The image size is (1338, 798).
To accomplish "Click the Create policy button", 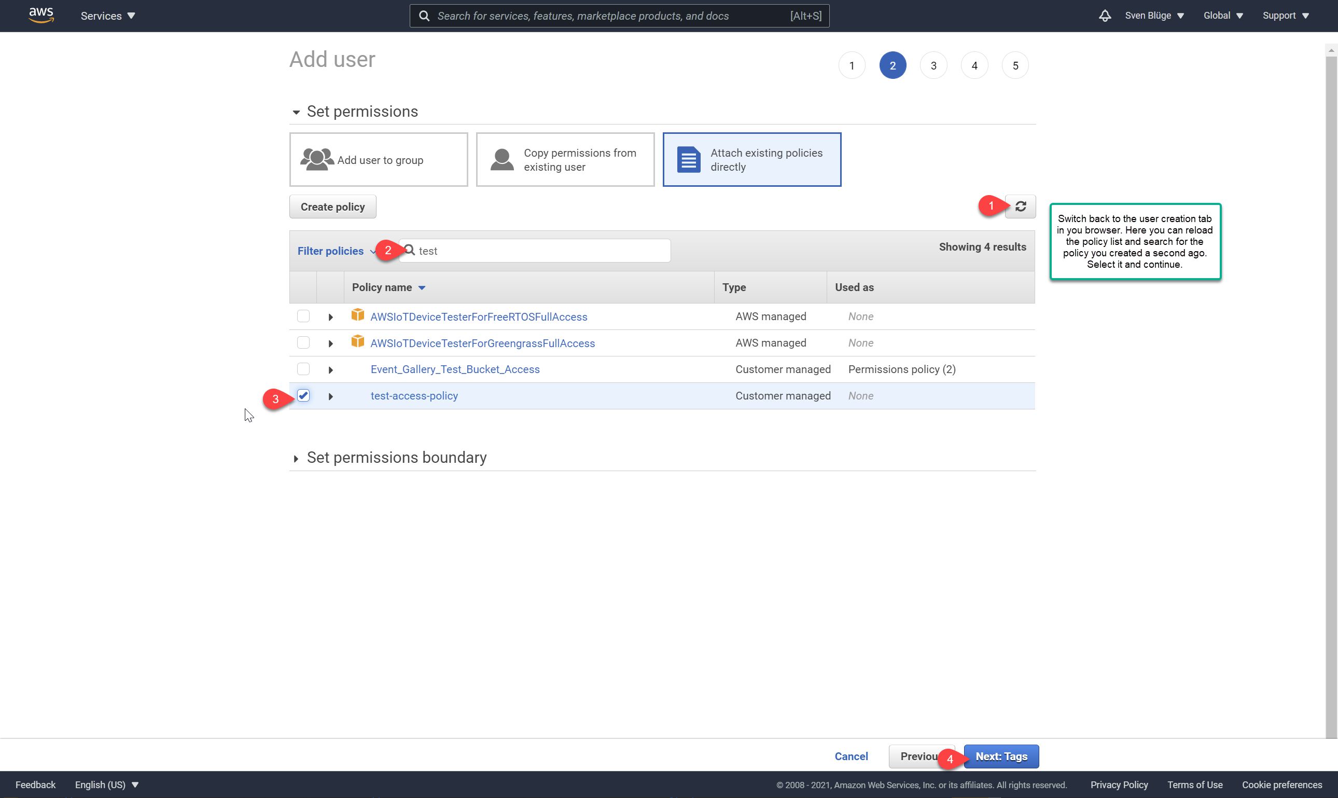I will coord(332,206).
